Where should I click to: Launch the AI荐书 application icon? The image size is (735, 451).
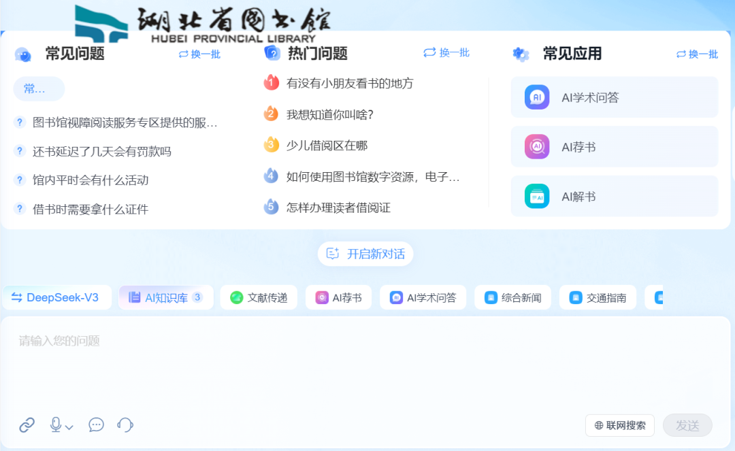(x=537, y=146)
